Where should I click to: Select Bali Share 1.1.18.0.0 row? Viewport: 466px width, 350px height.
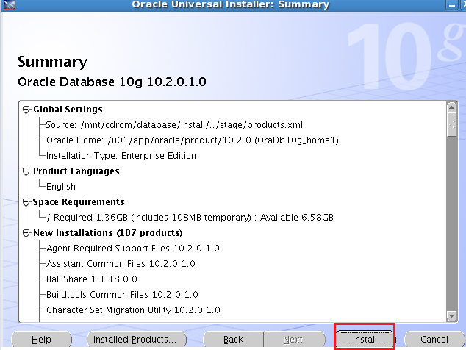click(92, 279)
